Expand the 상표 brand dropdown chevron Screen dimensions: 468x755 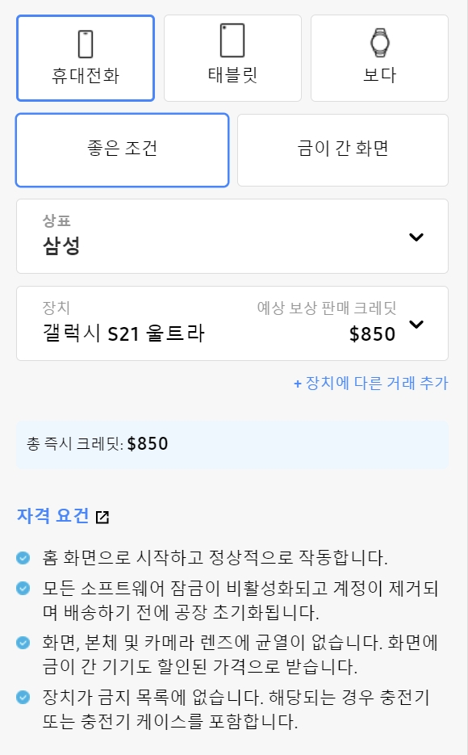pos(416,237)
